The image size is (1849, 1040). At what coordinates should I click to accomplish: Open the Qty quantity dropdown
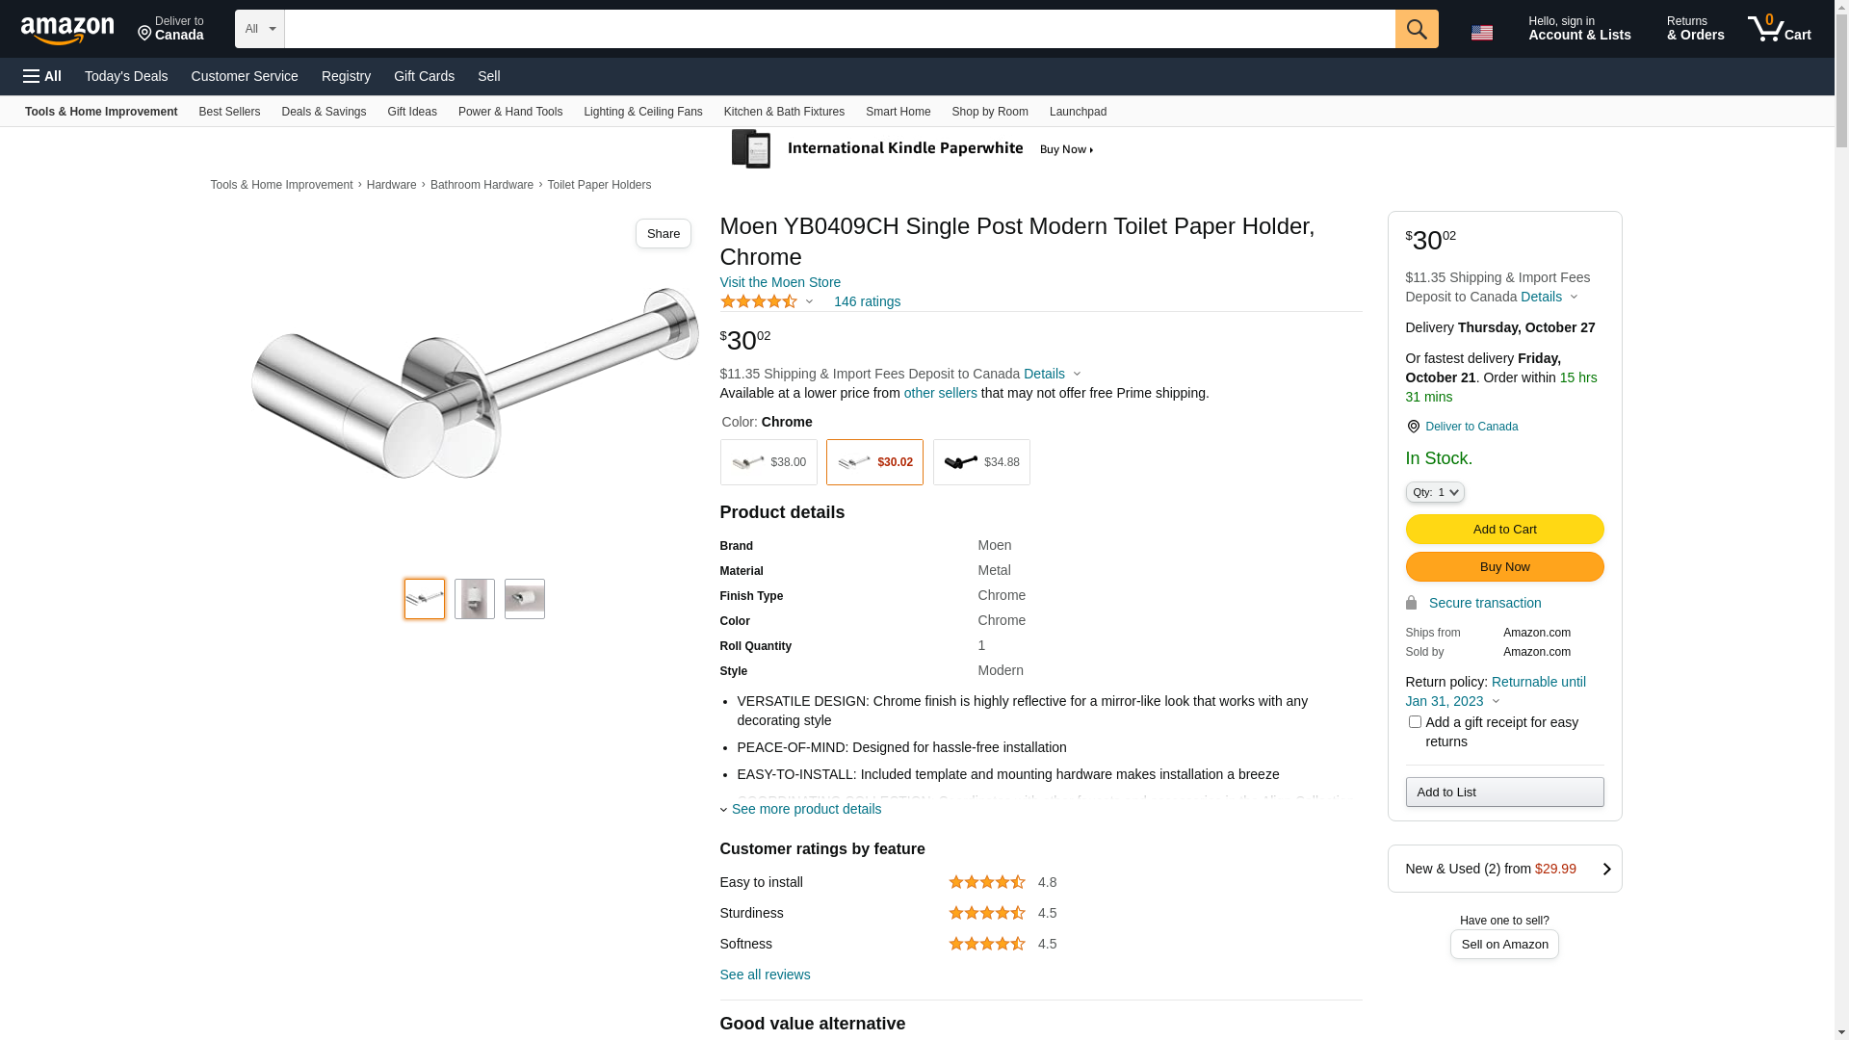pyautogui.click(x=1435, y=492)
